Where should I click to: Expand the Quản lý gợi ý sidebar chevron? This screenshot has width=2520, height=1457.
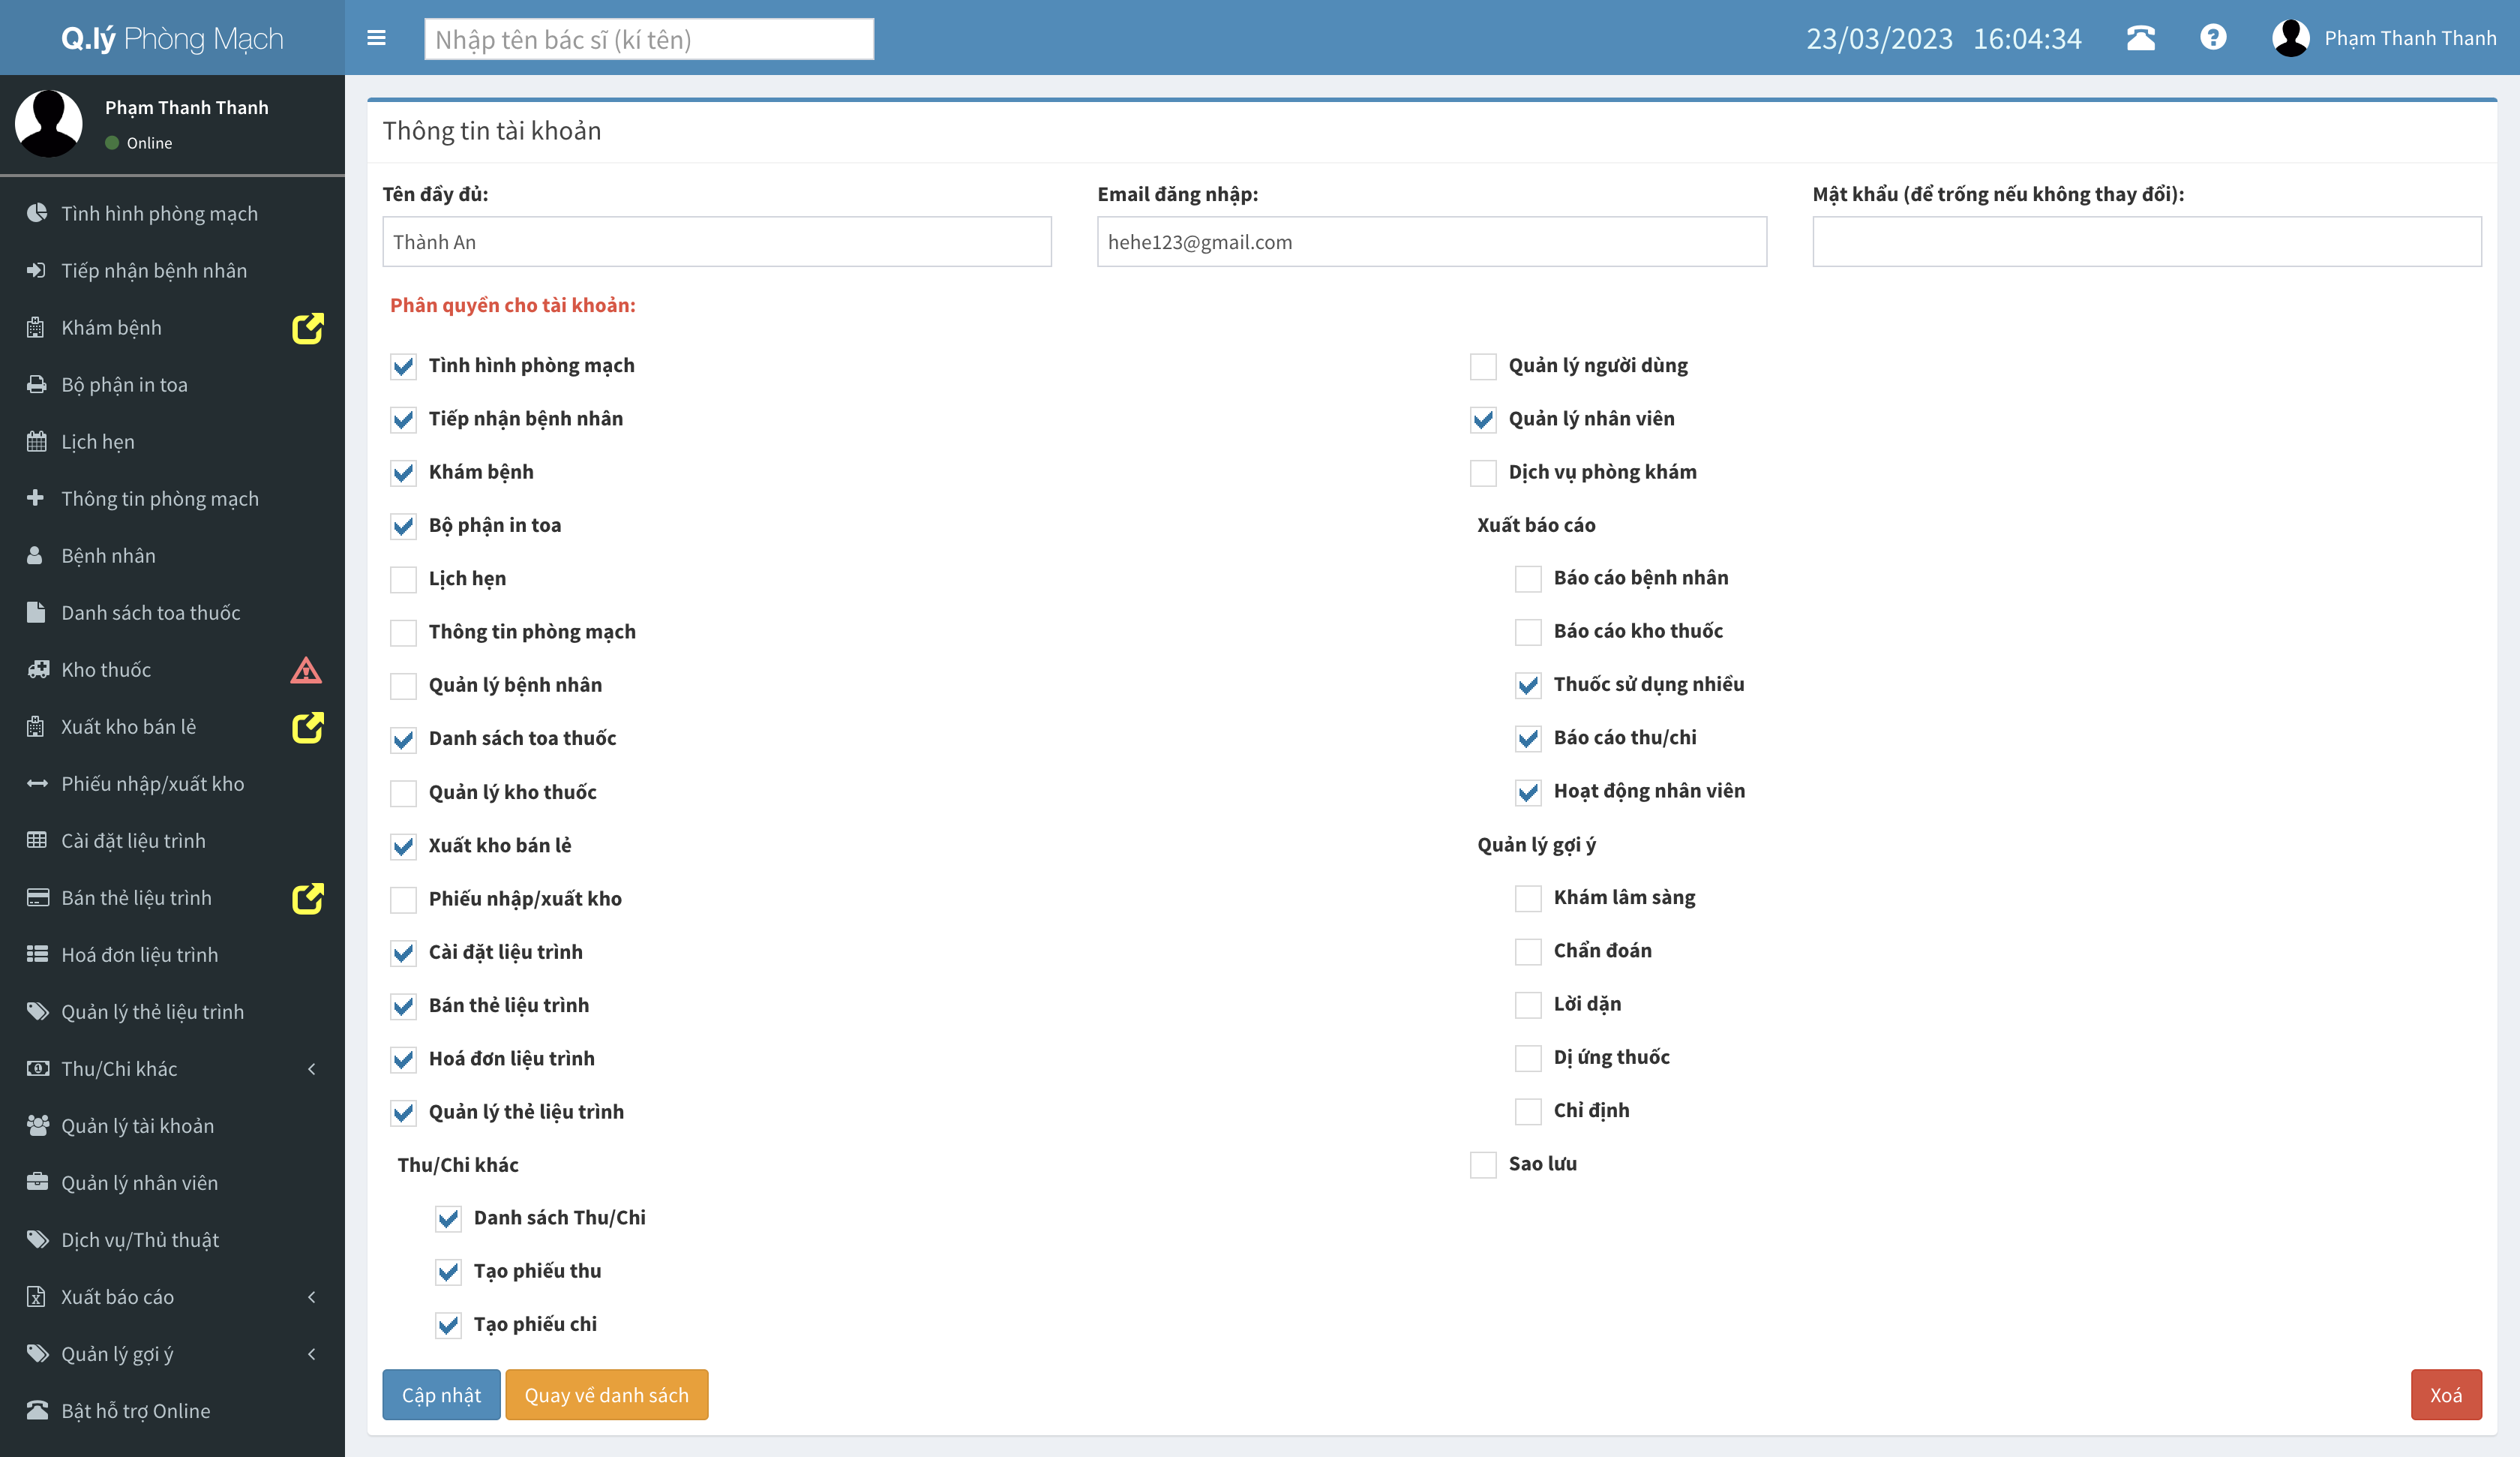(312, 1354)
